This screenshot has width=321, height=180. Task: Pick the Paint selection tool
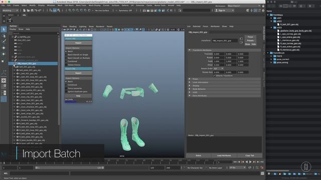(x=4, y=41)
